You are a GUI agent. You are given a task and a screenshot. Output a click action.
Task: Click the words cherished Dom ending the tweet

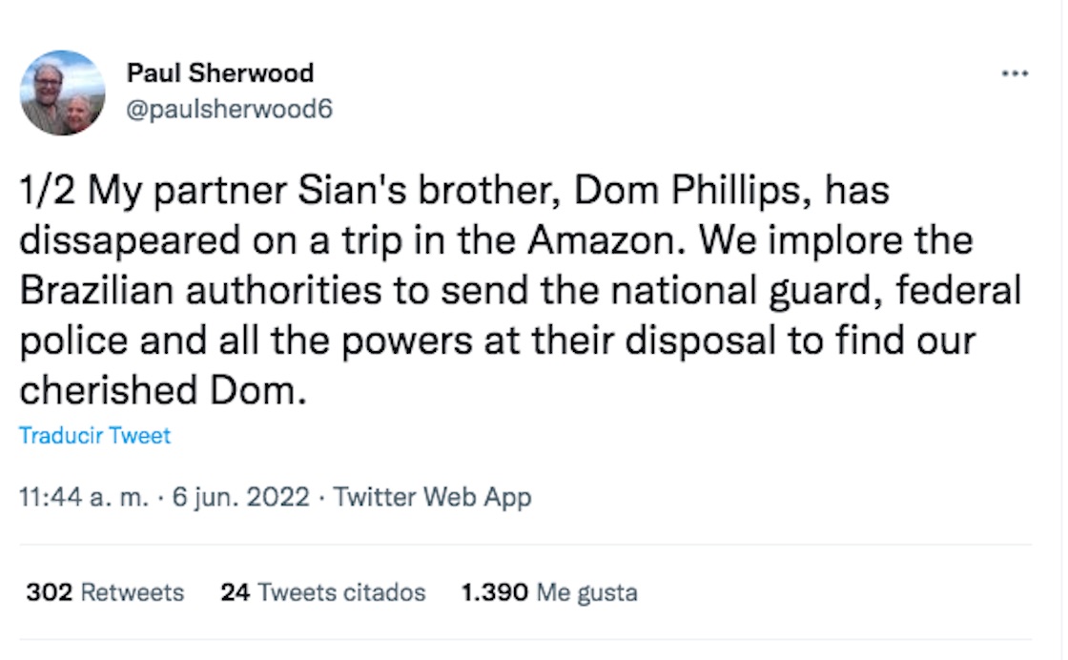pos(163,389)
